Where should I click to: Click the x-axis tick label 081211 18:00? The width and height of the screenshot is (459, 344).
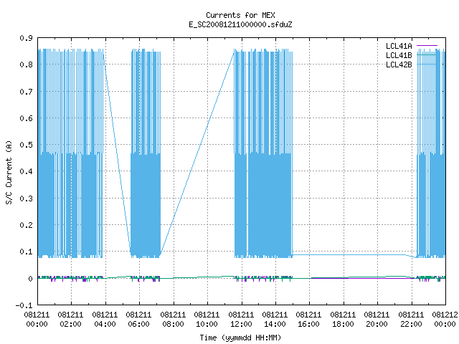[x=343, y=320]
